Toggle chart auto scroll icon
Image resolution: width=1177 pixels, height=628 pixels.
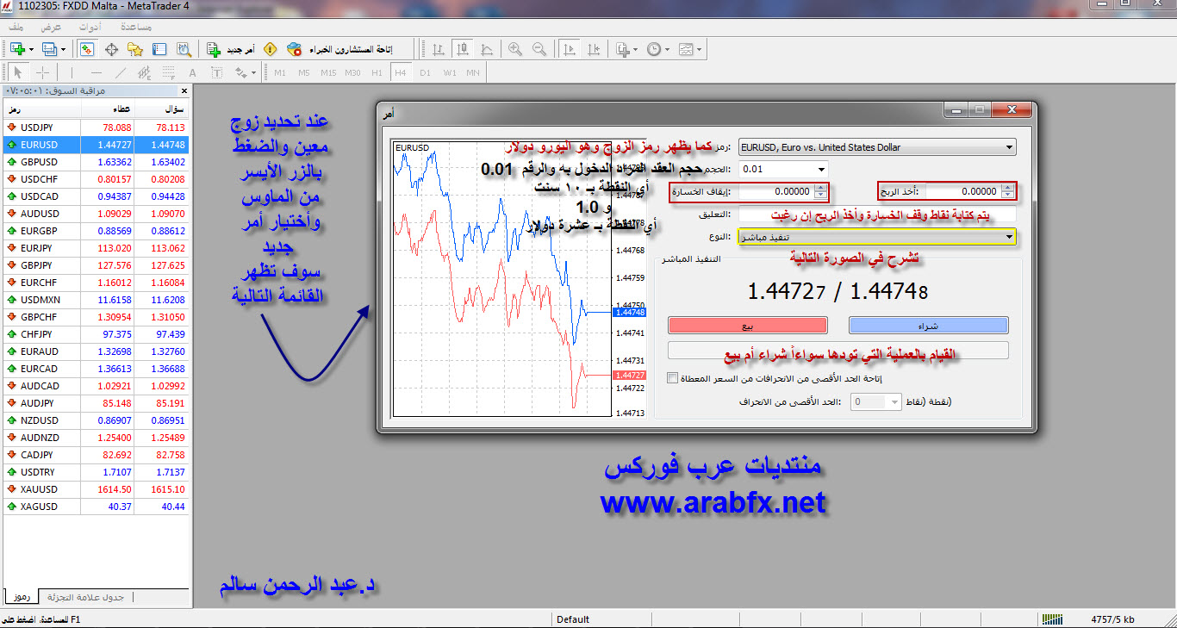(569, 49)
